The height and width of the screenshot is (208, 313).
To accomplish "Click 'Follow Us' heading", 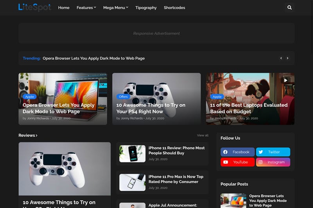I will pos(230,138).
